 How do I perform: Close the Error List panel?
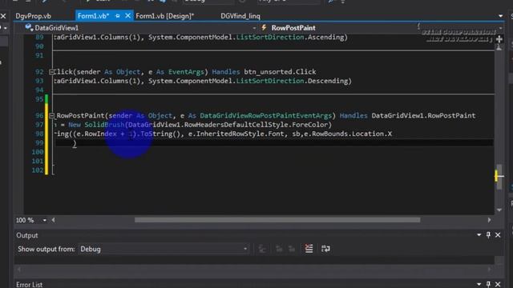498,285
